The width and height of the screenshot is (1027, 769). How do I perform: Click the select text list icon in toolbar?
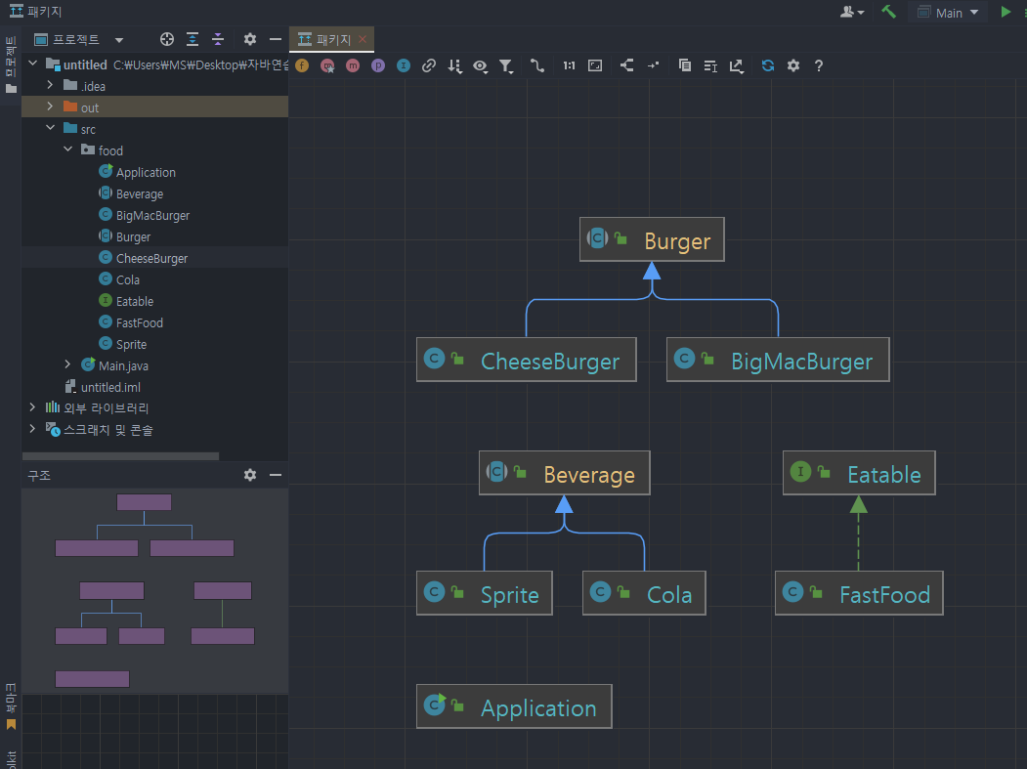click(710, 65)
